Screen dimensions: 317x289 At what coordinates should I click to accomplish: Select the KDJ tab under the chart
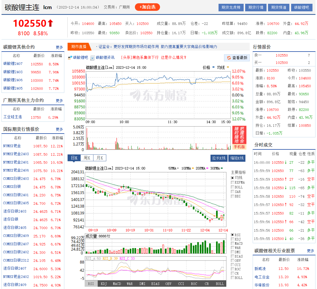[x=104, y=284]
